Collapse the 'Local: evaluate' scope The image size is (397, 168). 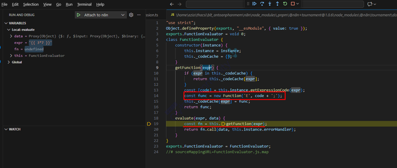9,29
